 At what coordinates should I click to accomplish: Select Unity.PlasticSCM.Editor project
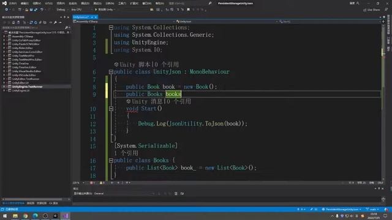point(26,44)
